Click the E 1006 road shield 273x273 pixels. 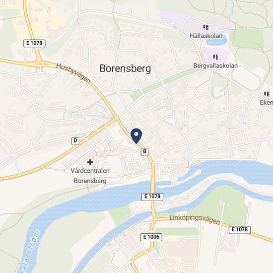point(151,237)
